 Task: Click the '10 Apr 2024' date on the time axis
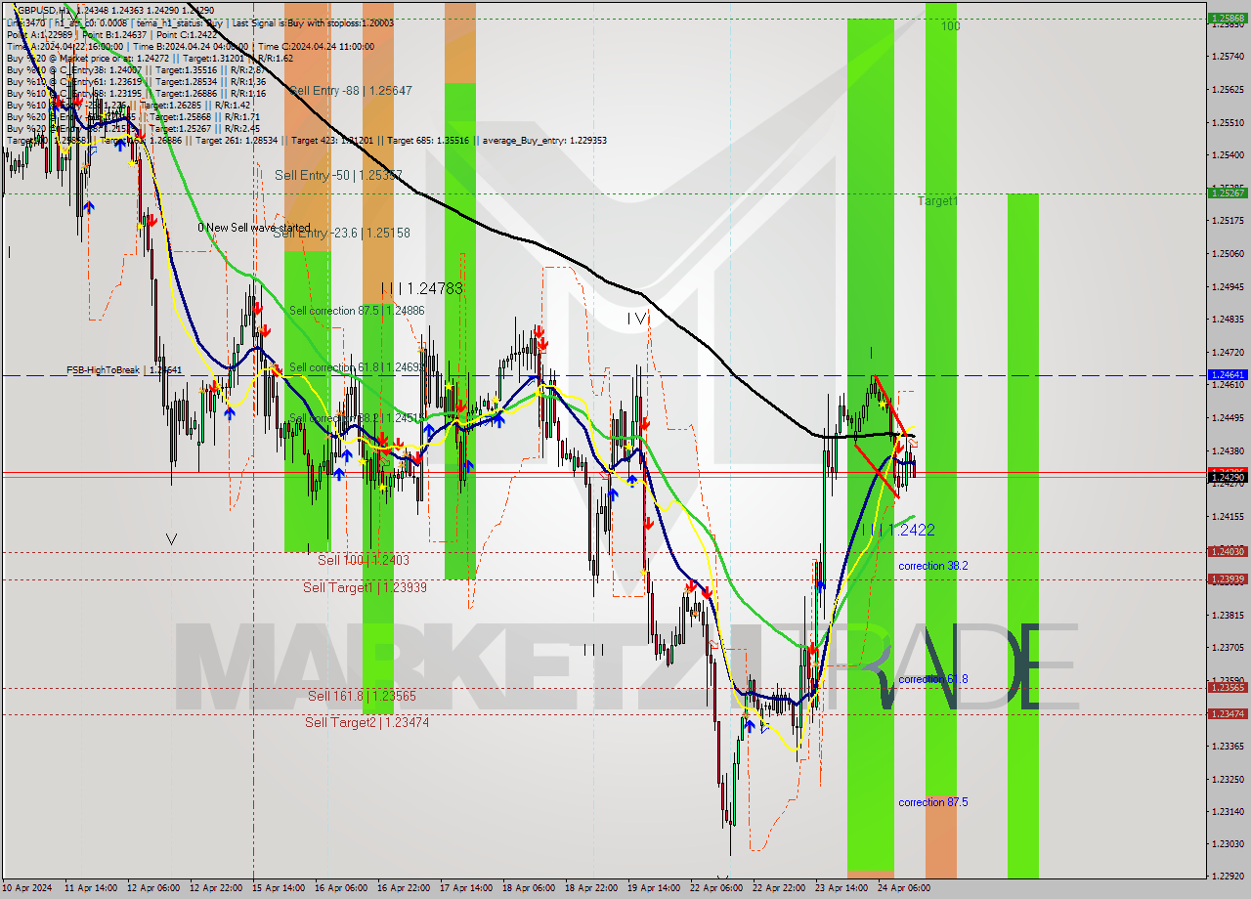(x=28, y=888)
